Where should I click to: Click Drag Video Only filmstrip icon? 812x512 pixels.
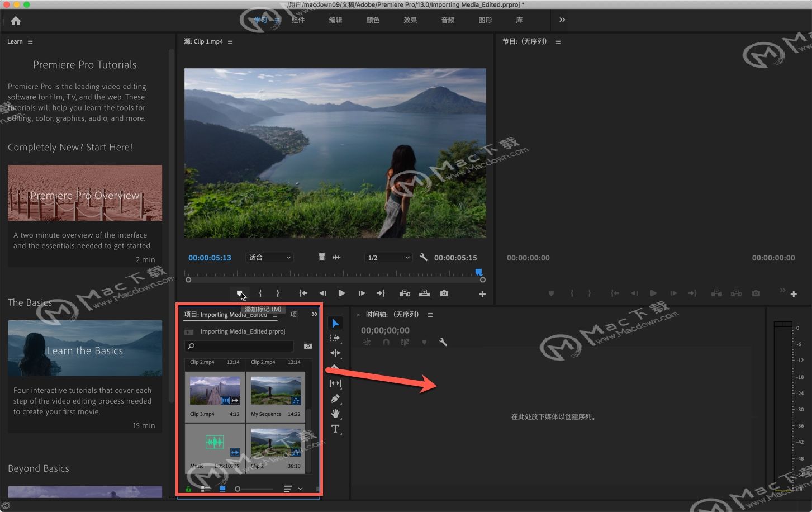coord(322,257)
